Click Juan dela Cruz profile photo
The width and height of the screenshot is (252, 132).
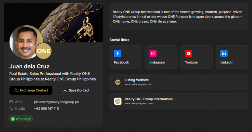point(24,42)
